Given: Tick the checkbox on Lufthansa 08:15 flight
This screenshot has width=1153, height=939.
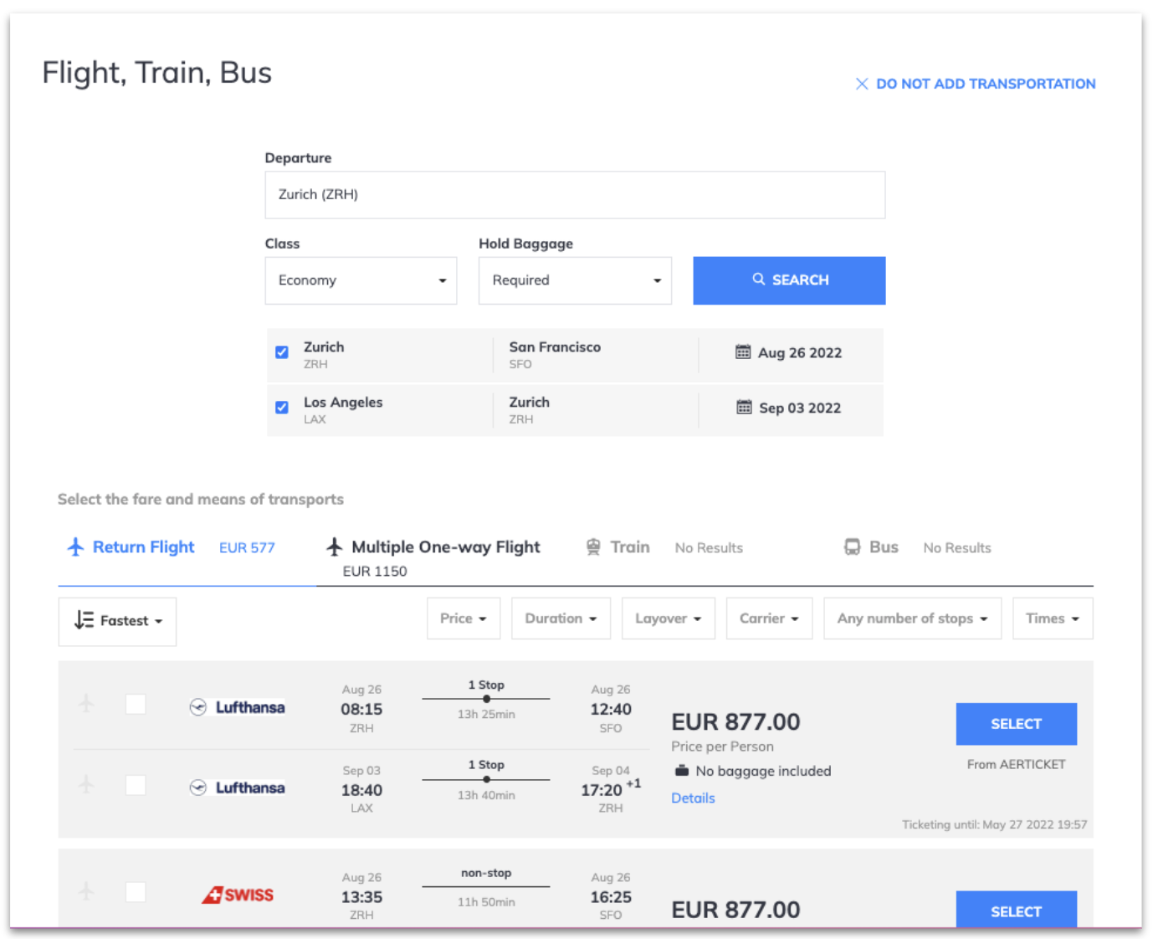Looking at the screenshot, I should coord(136,704).
